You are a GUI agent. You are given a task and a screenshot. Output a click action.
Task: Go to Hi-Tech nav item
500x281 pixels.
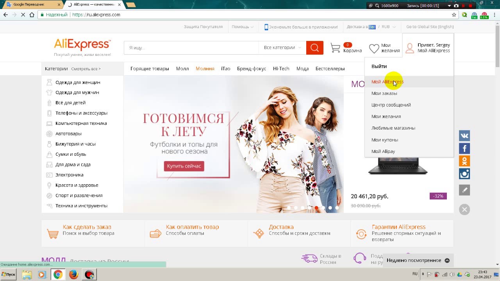pyautogui.click(x=281, y=69)
